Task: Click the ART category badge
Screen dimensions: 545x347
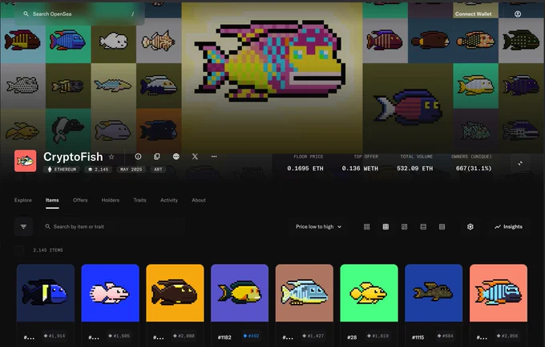Action: (158, 170)
